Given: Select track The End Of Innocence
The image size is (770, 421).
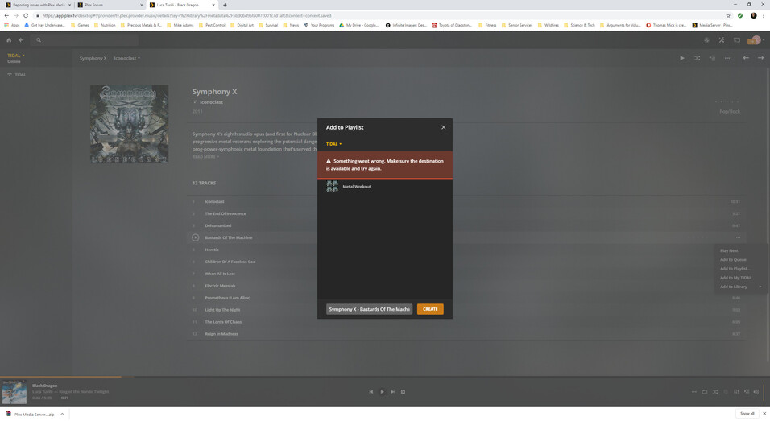Looking at the screenshot, I should click(226, 213).
